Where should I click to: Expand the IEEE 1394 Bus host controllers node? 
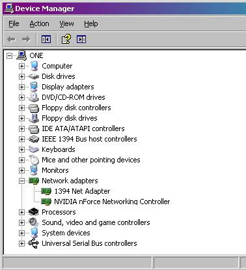pyautogui.click(x=21, y=139)
